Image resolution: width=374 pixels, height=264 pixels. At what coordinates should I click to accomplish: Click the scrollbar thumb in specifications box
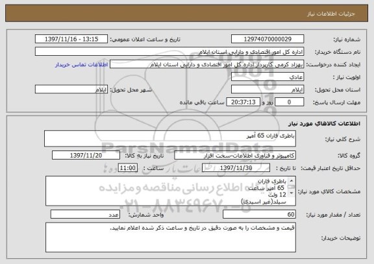coord(292,187)
